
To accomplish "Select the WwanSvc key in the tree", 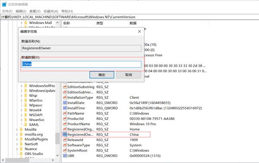I will coord(37,120).
